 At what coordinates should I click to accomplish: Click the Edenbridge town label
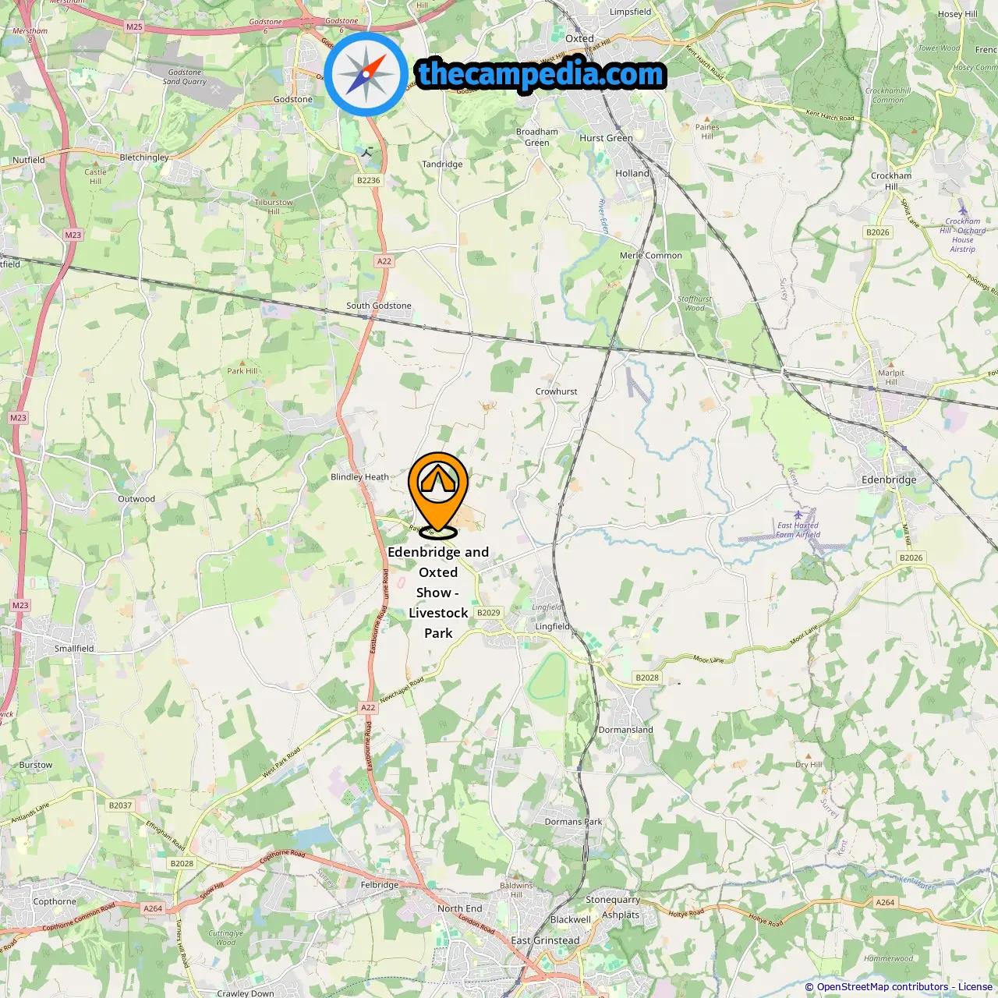(889, 480)
